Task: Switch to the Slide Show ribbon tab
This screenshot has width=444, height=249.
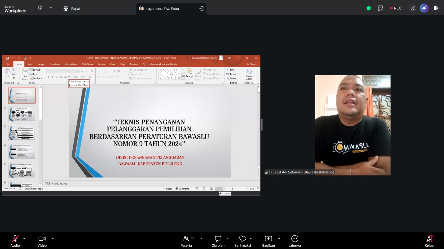Action: pos(87,64)
